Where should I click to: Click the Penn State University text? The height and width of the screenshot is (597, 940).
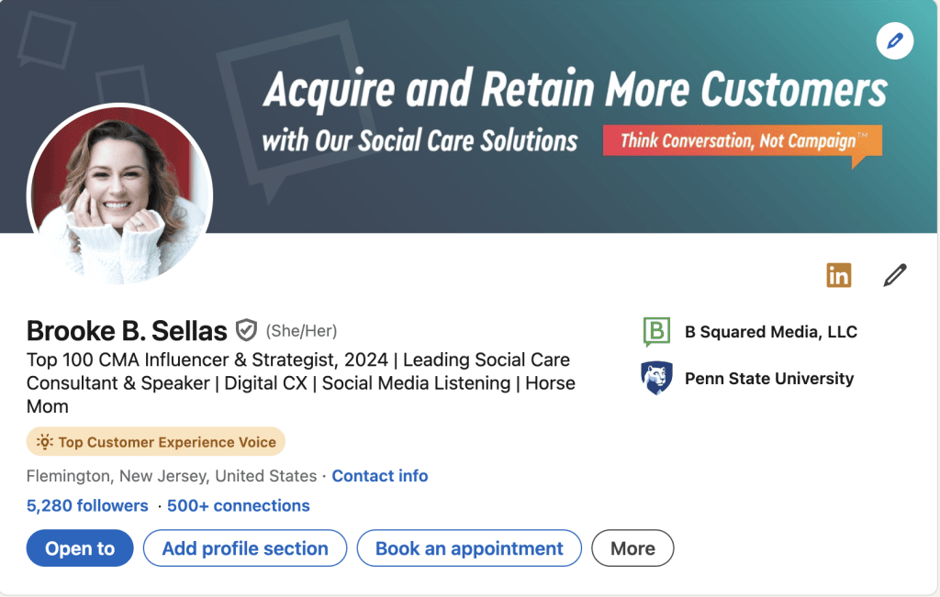pos(769,378)
